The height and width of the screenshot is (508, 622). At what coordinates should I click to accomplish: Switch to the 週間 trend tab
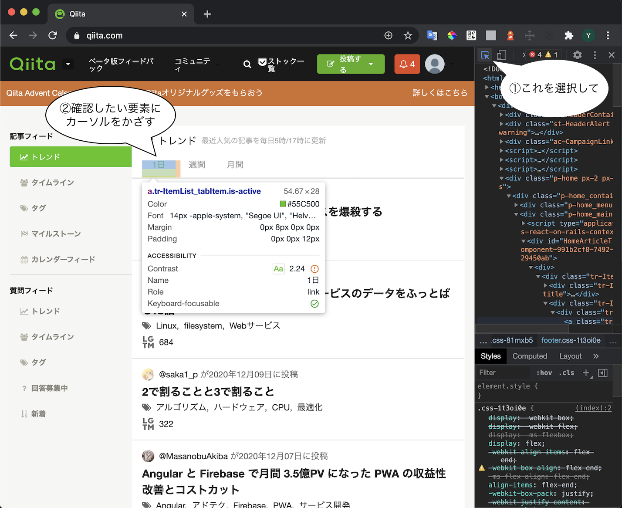(x=196, y=165)
